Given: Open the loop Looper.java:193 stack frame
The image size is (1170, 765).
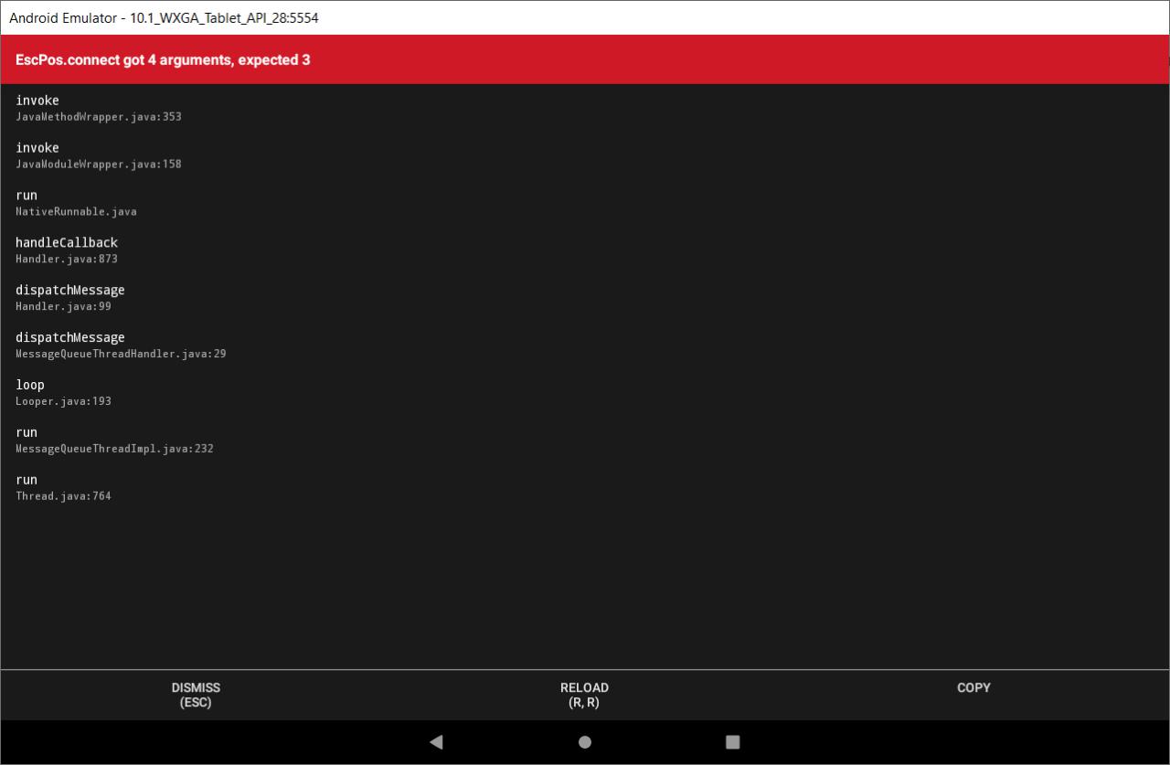Looking at the screenshot, I should click(585, 393).
